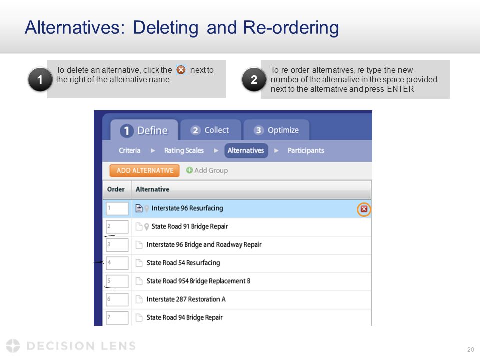The height and width of the screenshot is (360, 480).
Task: Click order field for Interstate 96 Bridge and Roadway Repair
Action: click(x=117, y=245)
